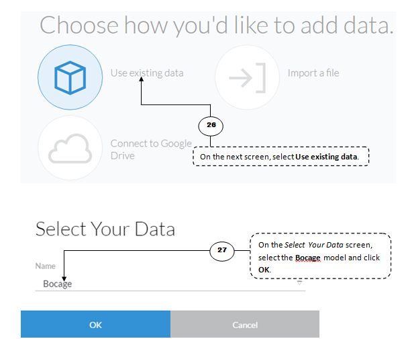Select the Connect to Google Drive label
This screenshot has height=339, width=408.
coord(151,149)
